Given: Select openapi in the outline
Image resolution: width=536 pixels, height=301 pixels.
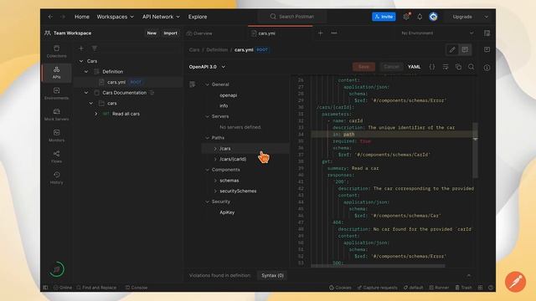Looking at the screenshot, I should click(x=229, y=95).
